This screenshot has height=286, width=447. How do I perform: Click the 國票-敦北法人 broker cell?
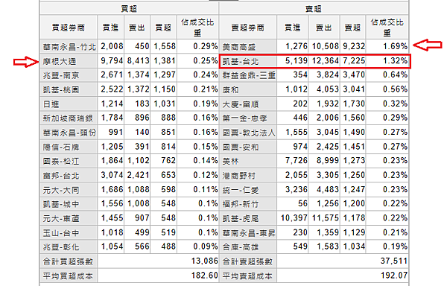[249, 133]
